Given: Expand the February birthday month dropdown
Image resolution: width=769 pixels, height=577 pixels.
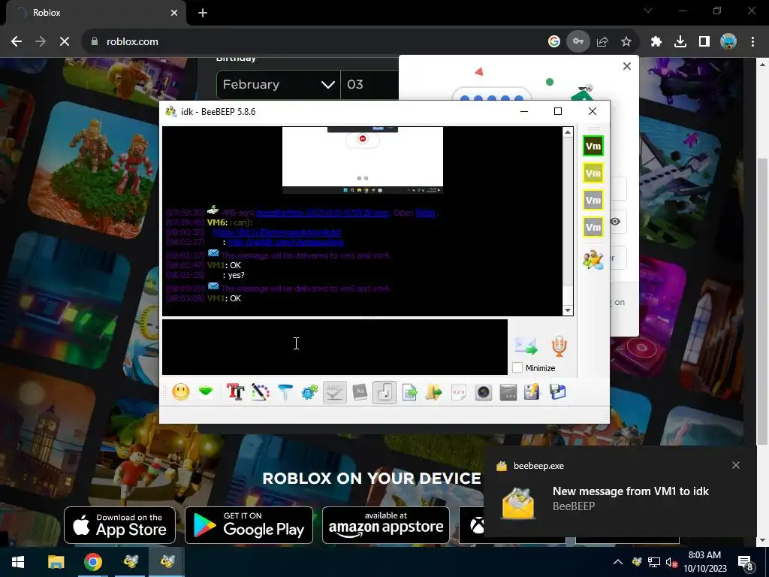Looking at the screenshot, I should coord(278,84).
